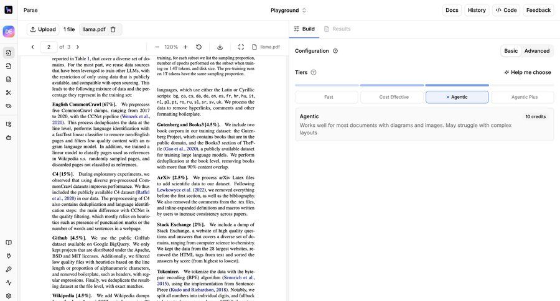Open the Configuration help info icon

click(x=335, y=51)
